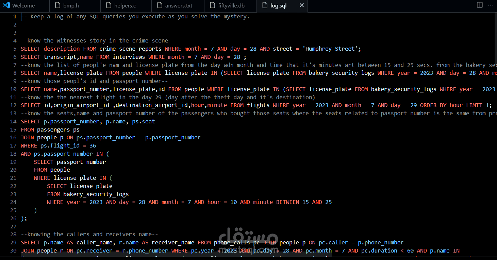Click 'ps.flight_id = 36' on line 17

point(68,145)
